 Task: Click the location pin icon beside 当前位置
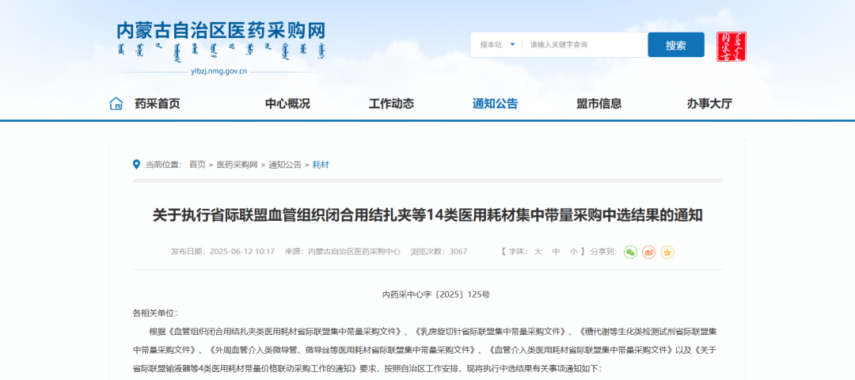[137, 164]
